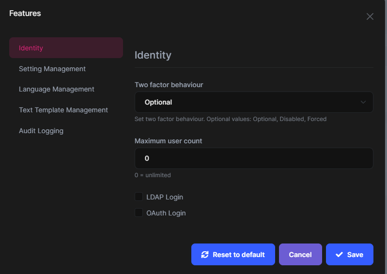Toggle the OAuth Login checkbox
Image resolution: width=387 pixels, height=274 pixels.
tap(139, 213)
